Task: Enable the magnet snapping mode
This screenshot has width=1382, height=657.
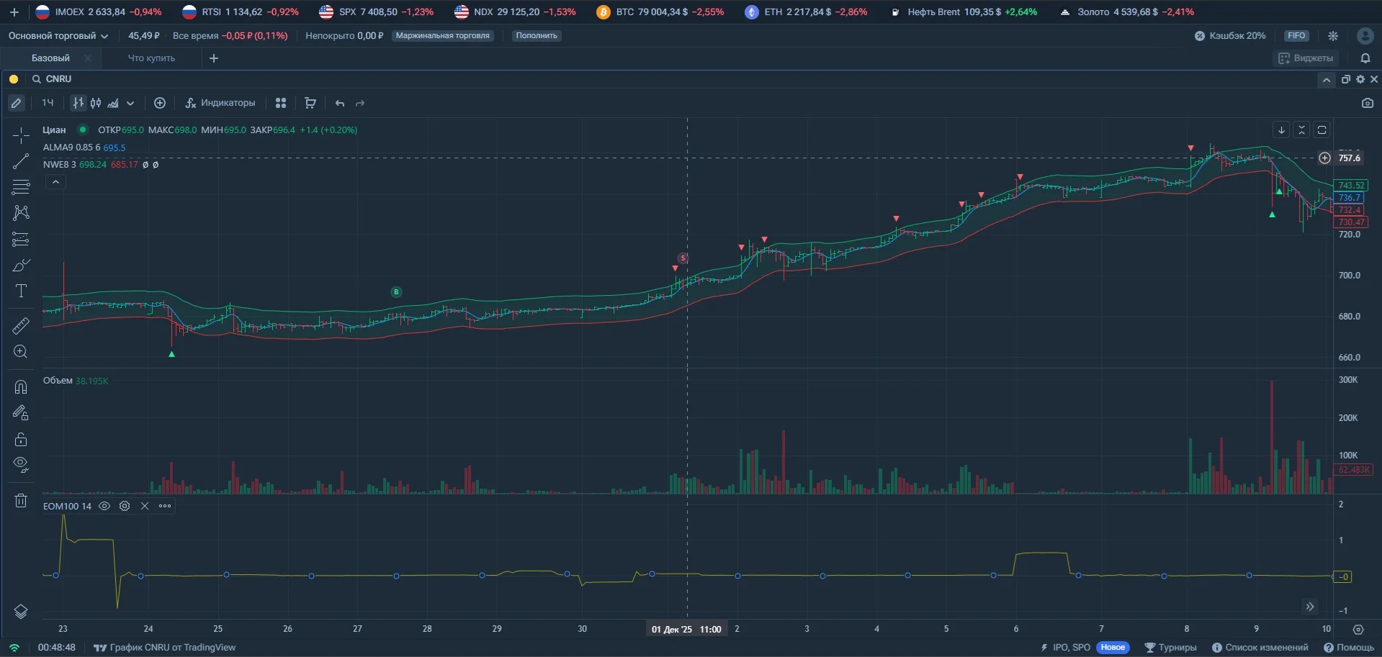Action: point(21,387)
